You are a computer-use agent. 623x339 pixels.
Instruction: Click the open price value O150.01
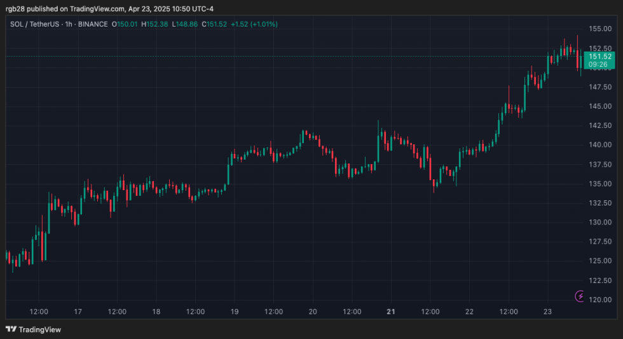(x=125, y=24)
